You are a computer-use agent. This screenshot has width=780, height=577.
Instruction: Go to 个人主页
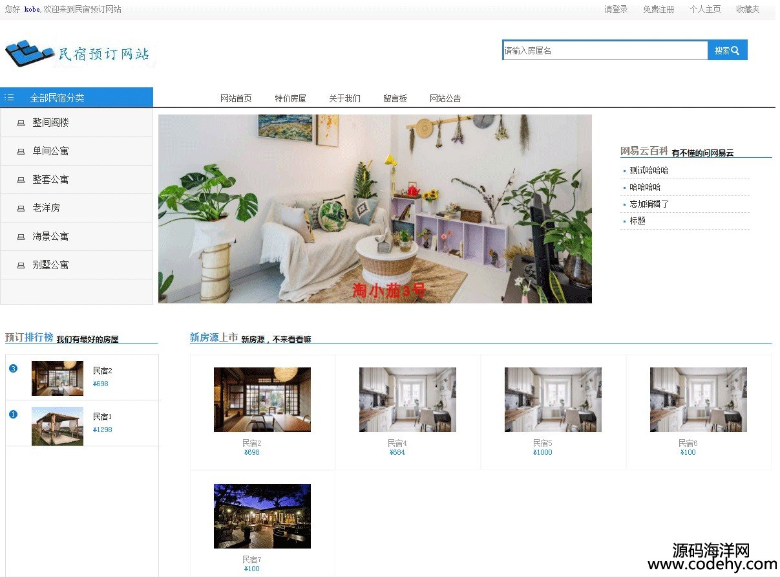[705, 9]
